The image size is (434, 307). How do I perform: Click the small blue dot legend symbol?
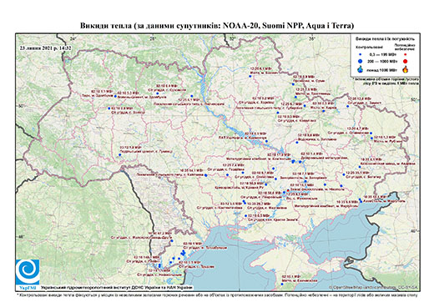361,54
